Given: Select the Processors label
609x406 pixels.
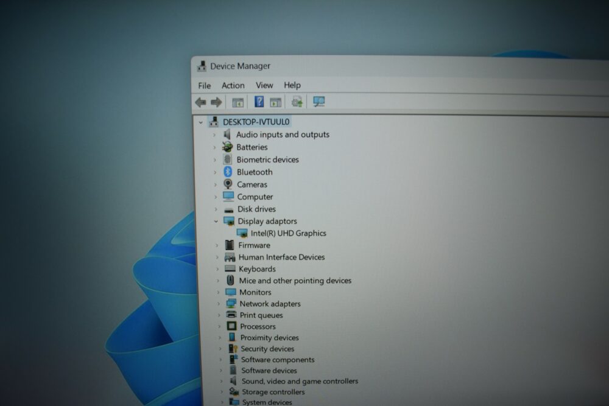Looking at the screenshot, I should pyautogui.click(x=258, y=326).
